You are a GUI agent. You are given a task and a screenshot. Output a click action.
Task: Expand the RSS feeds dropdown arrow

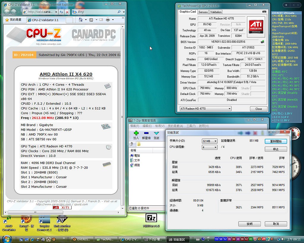click(x=96, y=20)
